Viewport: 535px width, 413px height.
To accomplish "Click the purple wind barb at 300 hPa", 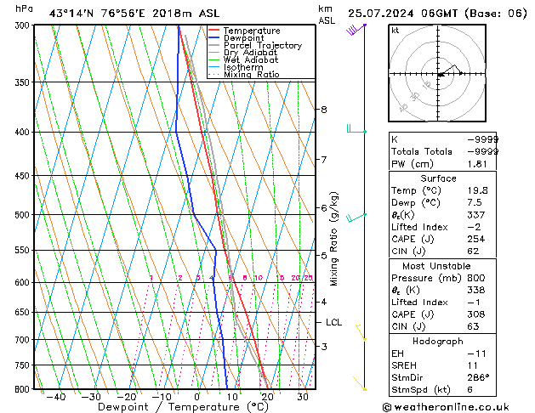I will 356,29.
